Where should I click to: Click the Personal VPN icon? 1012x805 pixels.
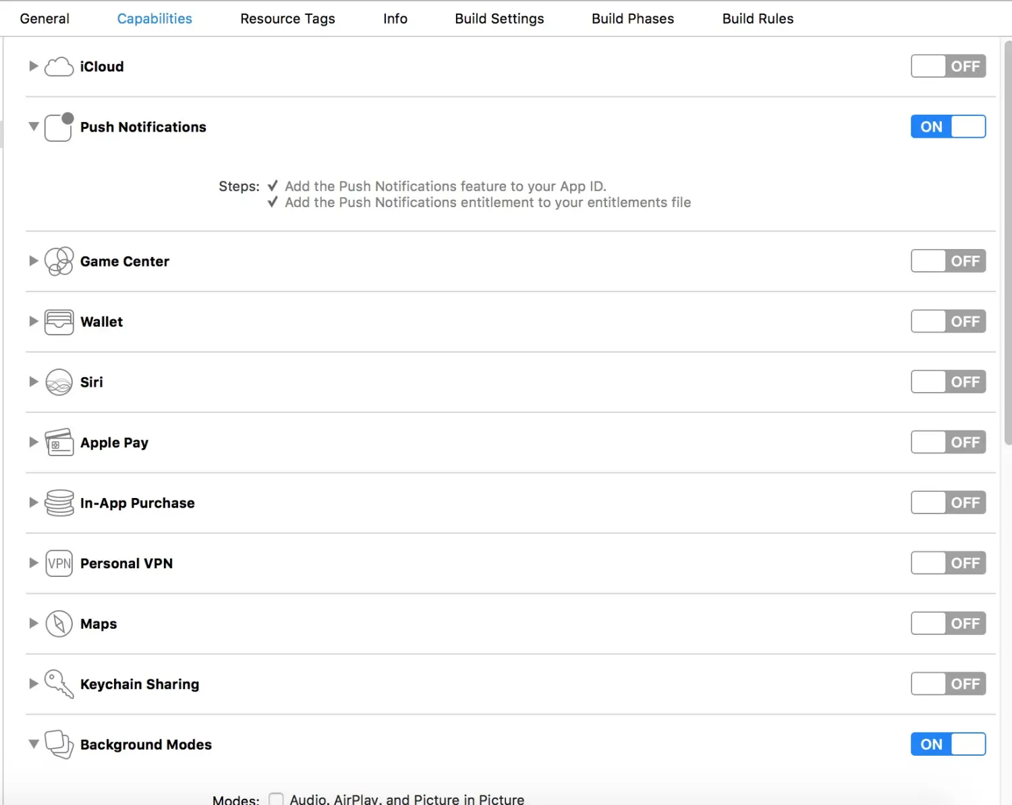[59, 563]
